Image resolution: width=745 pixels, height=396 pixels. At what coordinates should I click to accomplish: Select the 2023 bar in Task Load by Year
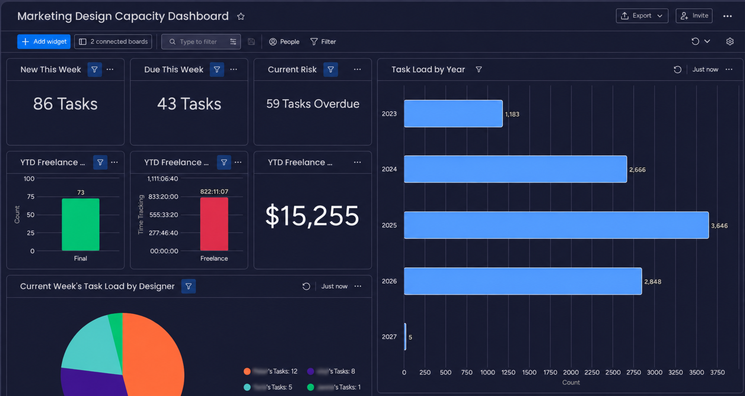[453, 114]
